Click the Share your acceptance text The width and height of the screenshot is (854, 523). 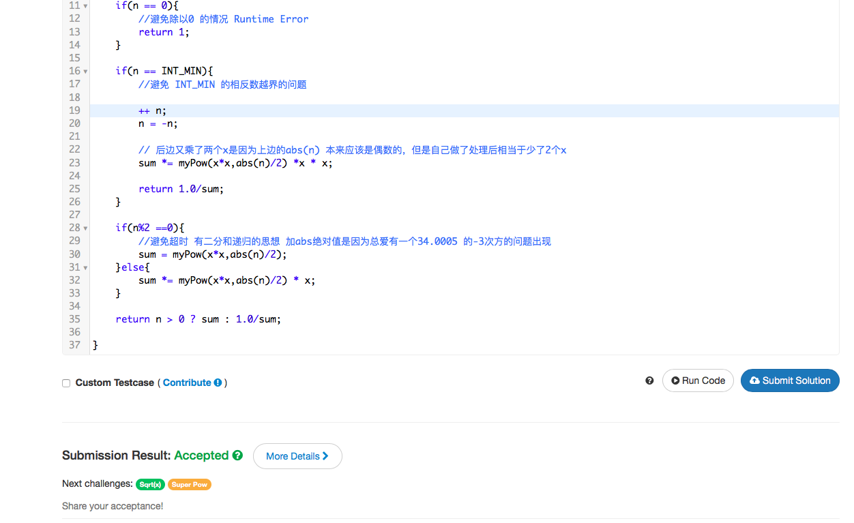pos(113,506)
